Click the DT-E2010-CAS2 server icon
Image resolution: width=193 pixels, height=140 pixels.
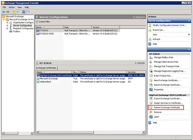tap(37, 34)
